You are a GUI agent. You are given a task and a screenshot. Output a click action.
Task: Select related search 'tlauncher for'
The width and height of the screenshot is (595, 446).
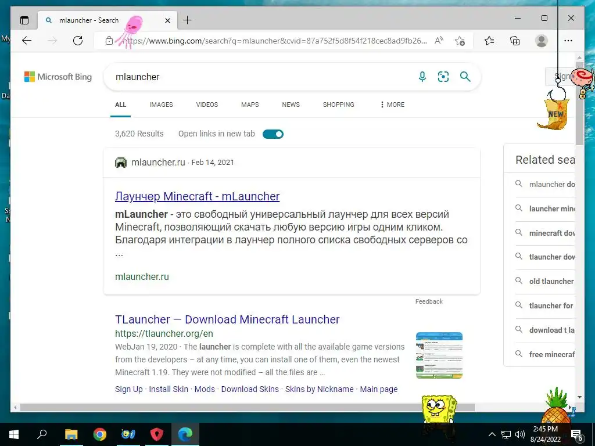coord(544,305)
